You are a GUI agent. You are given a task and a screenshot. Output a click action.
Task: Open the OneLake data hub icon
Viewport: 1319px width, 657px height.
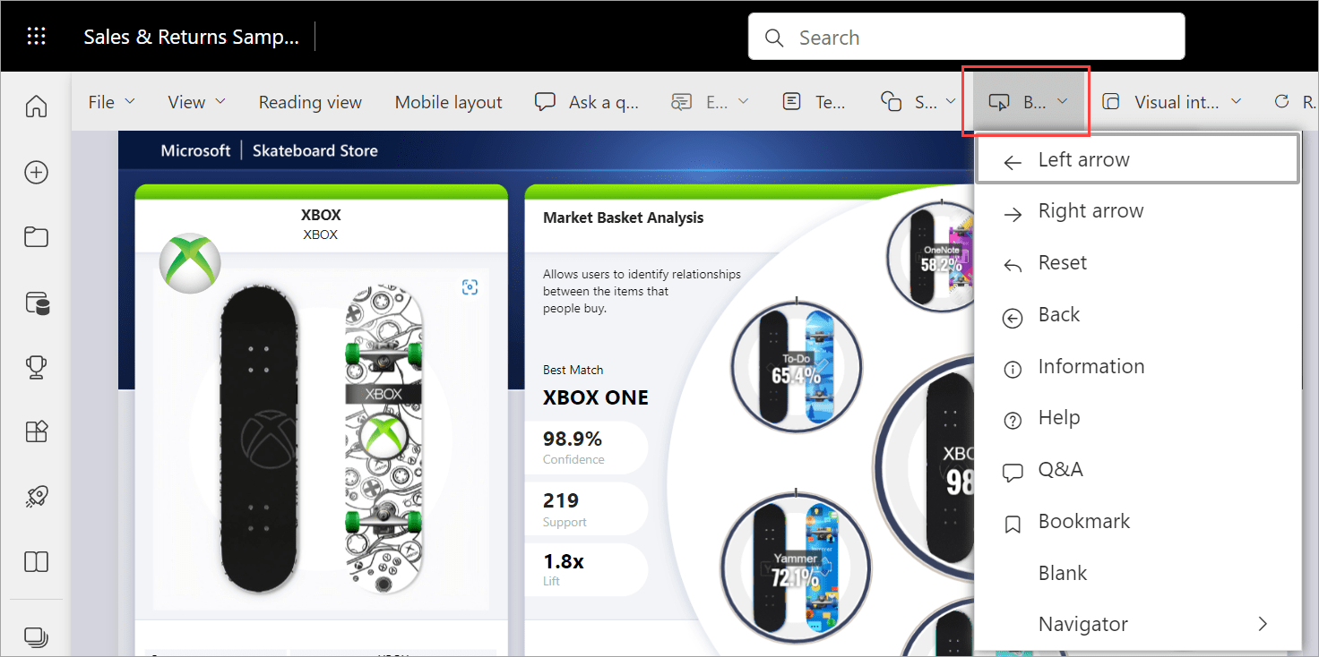point(36,303)
